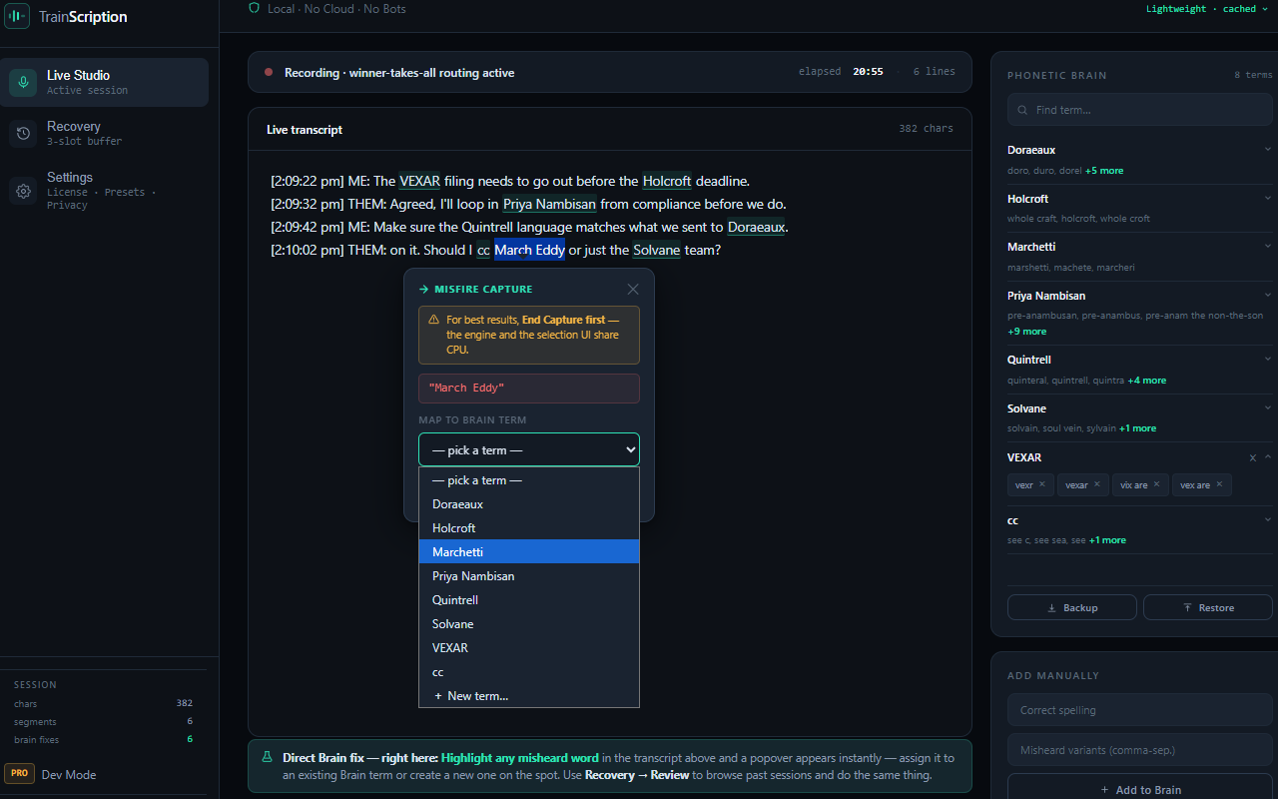Select Solvane in the dropdown list
The height and width of the screenshot is (799, 1278).
[529, 624]
